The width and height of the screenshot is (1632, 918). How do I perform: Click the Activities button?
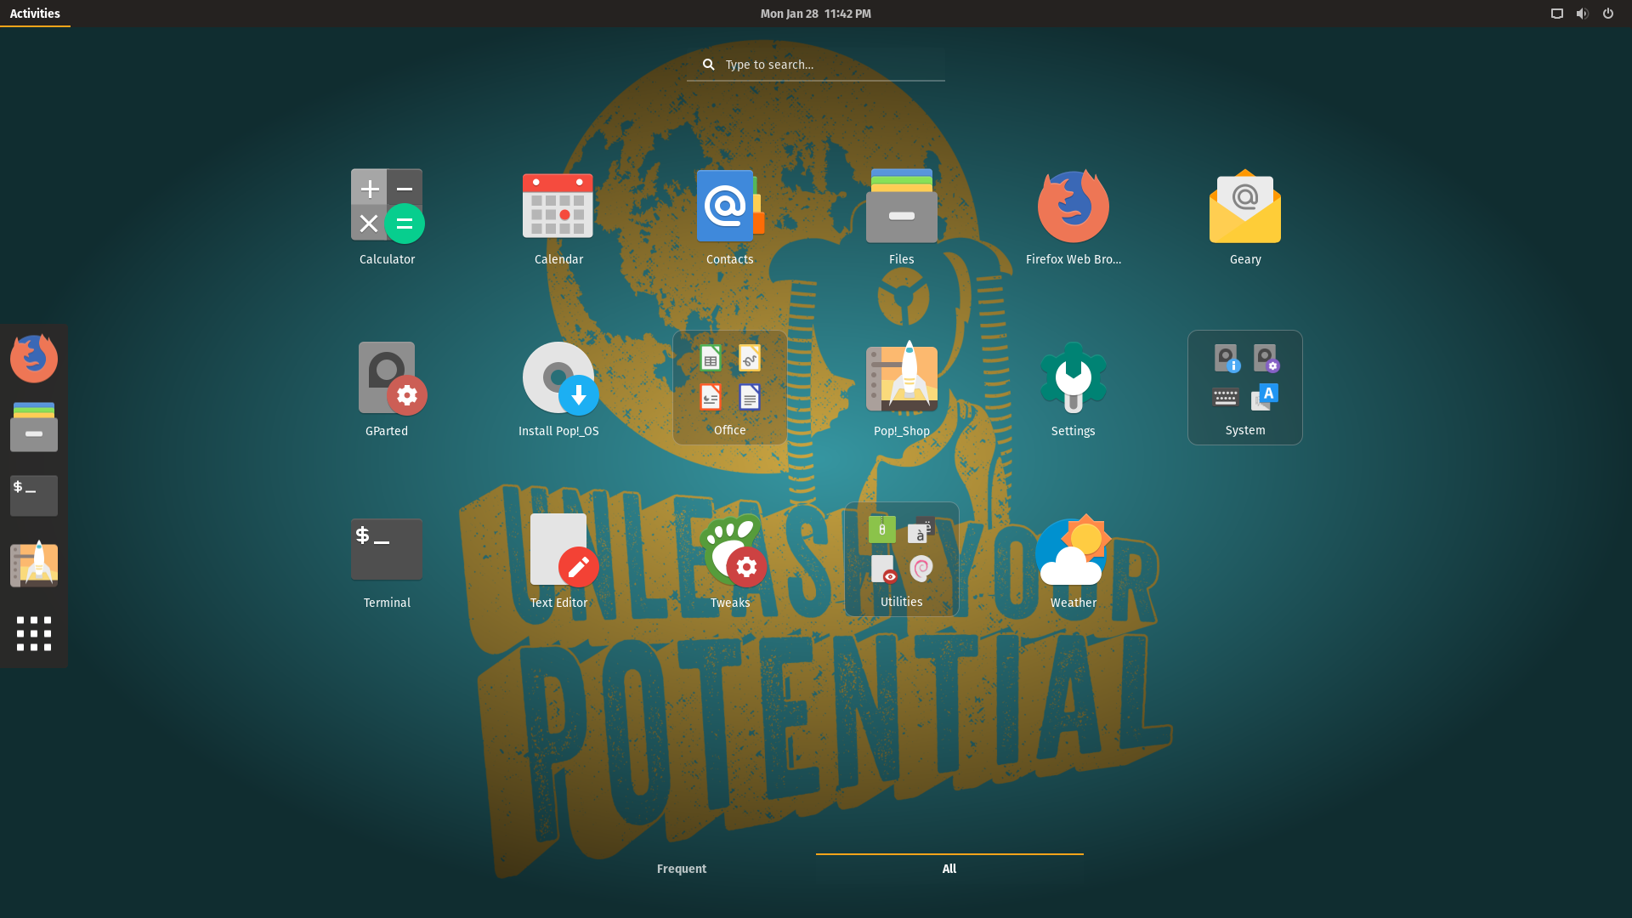click(35, 14)
